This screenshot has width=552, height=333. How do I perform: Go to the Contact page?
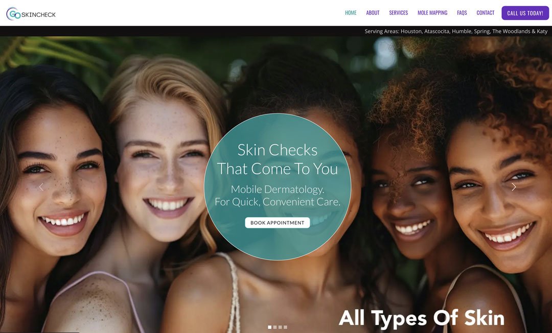pyautogui.click(x=486, y=13)
